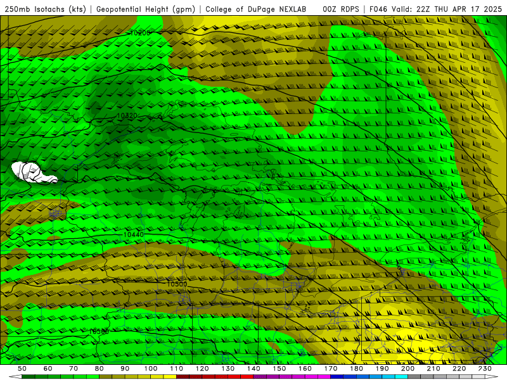507x380 pixels.
Task: Click the 170 value on the color scale
Action: click(331, 369)
